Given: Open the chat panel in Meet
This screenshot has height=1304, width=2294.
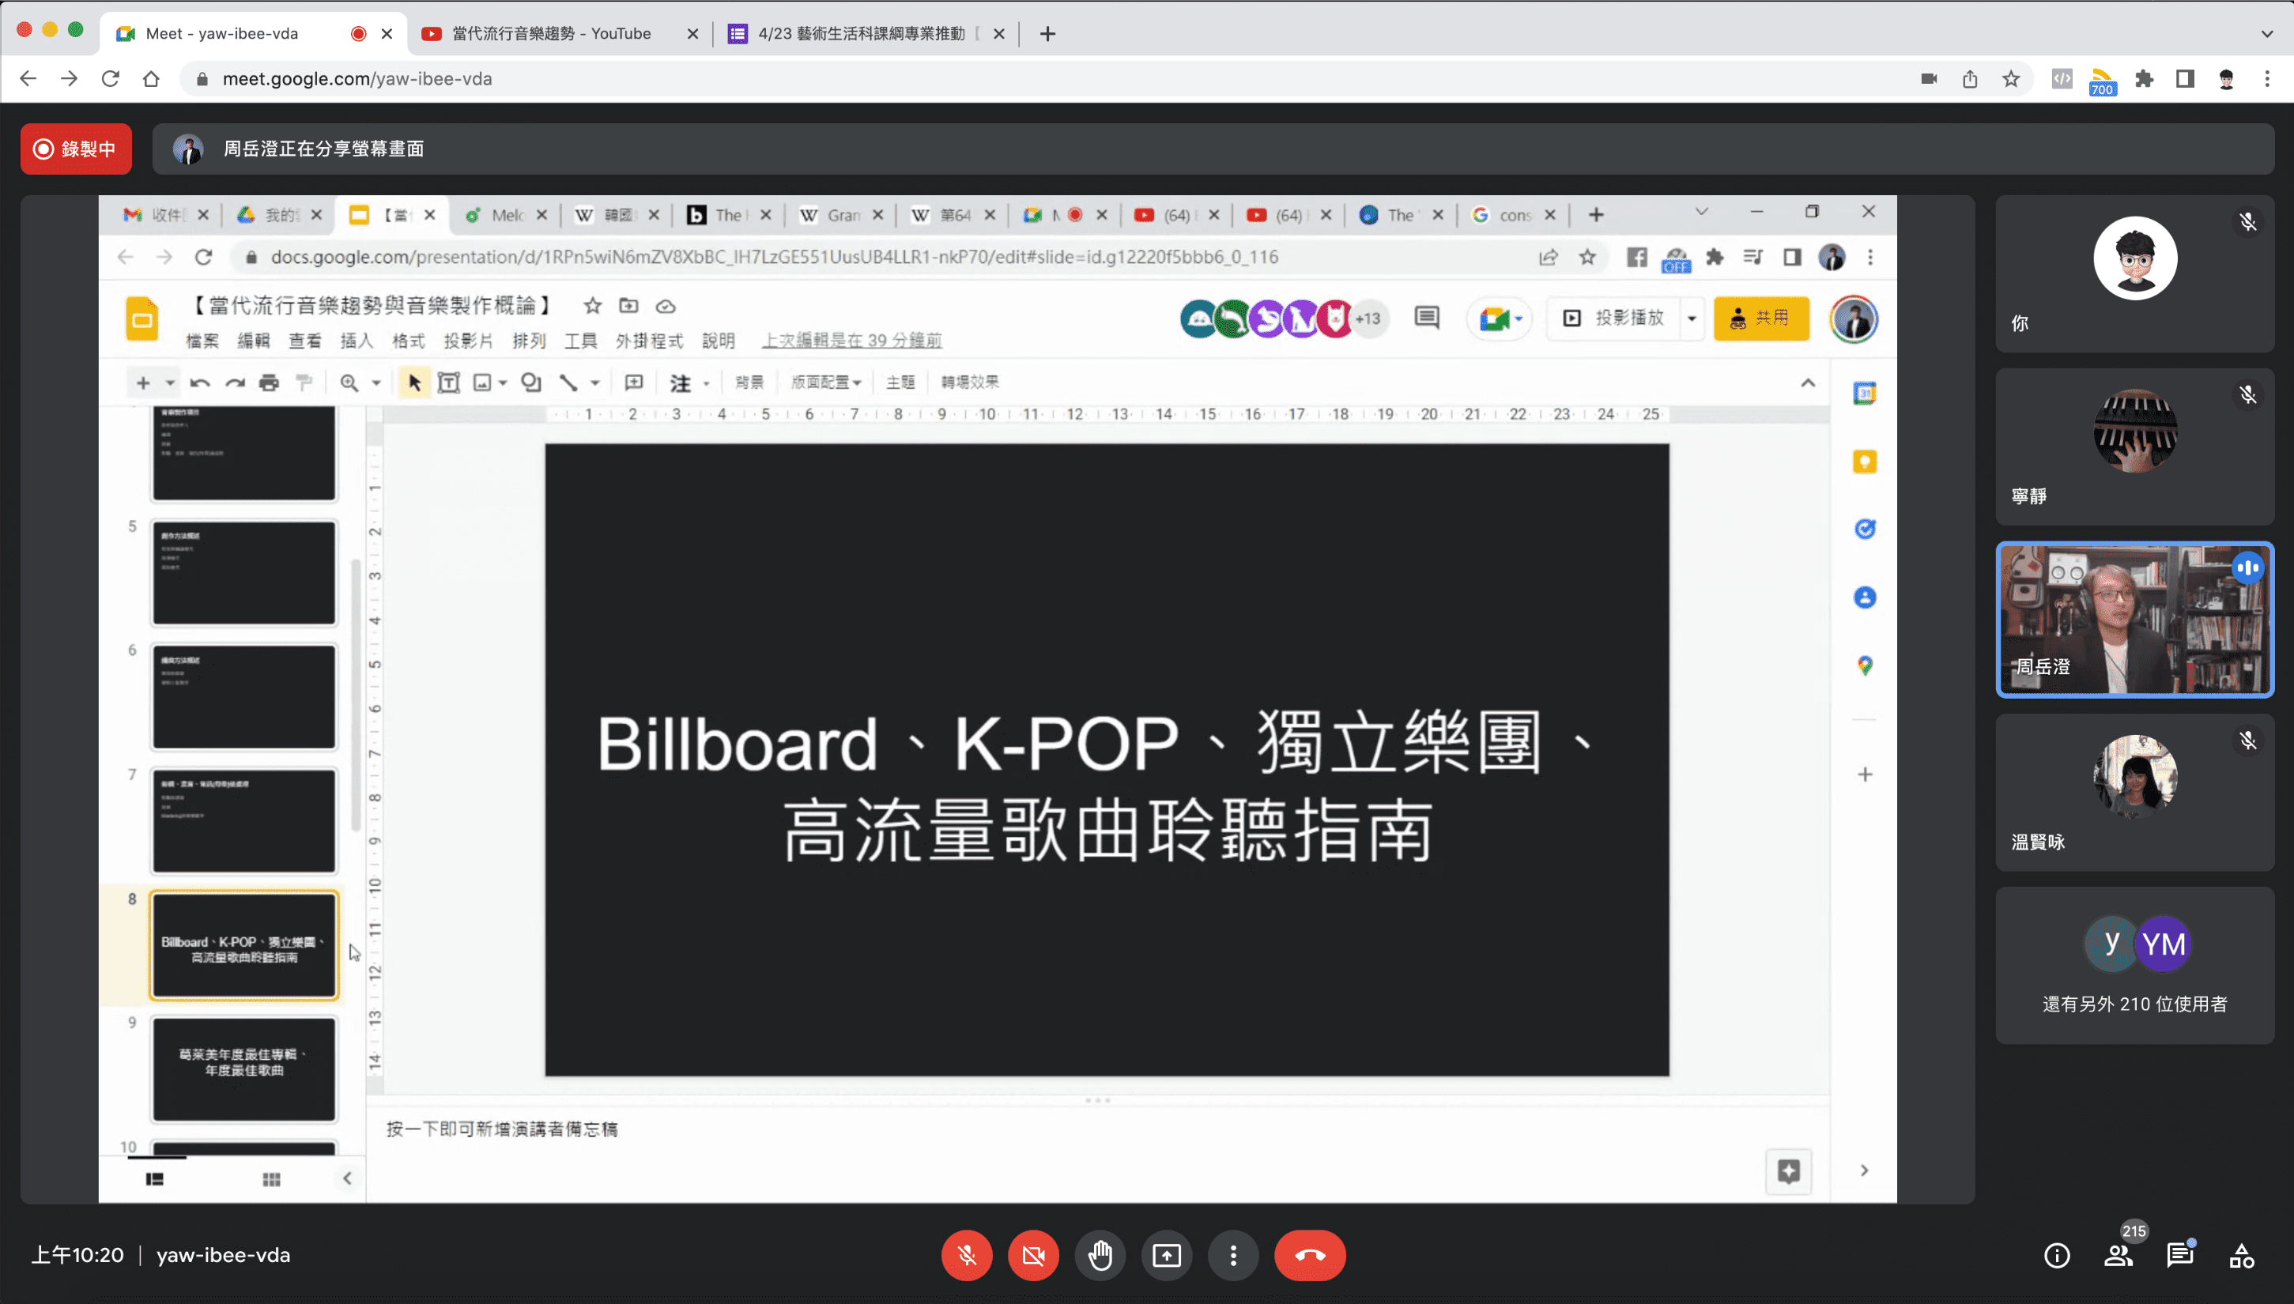Looking at the screenshot, I should click(x=2179, y=1256).
